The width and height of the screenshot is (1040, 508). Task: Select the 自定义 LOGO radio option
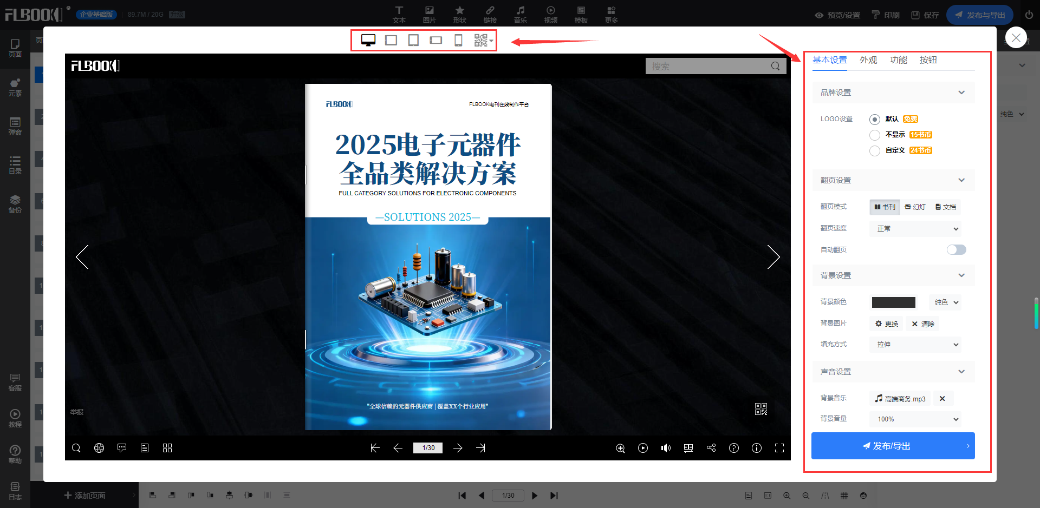pyautogui.click(x=875, y=151)
